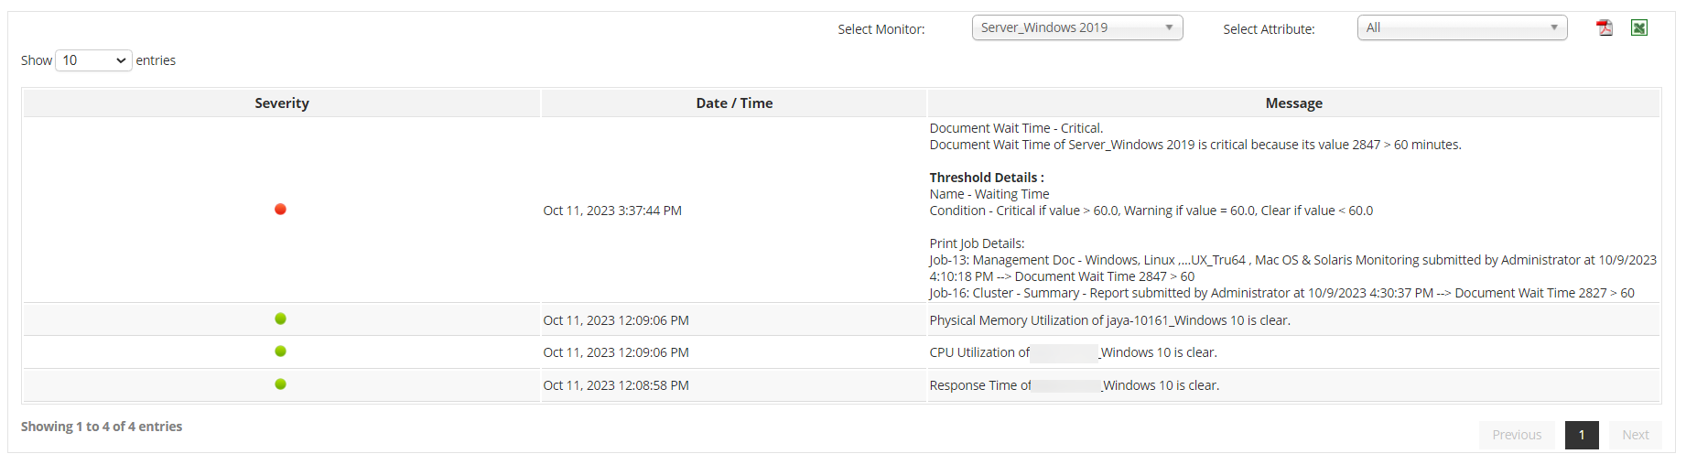This screenshot has height=454, width=1686.
Task: Sort table by Message column header
Action: point(1293,103)
